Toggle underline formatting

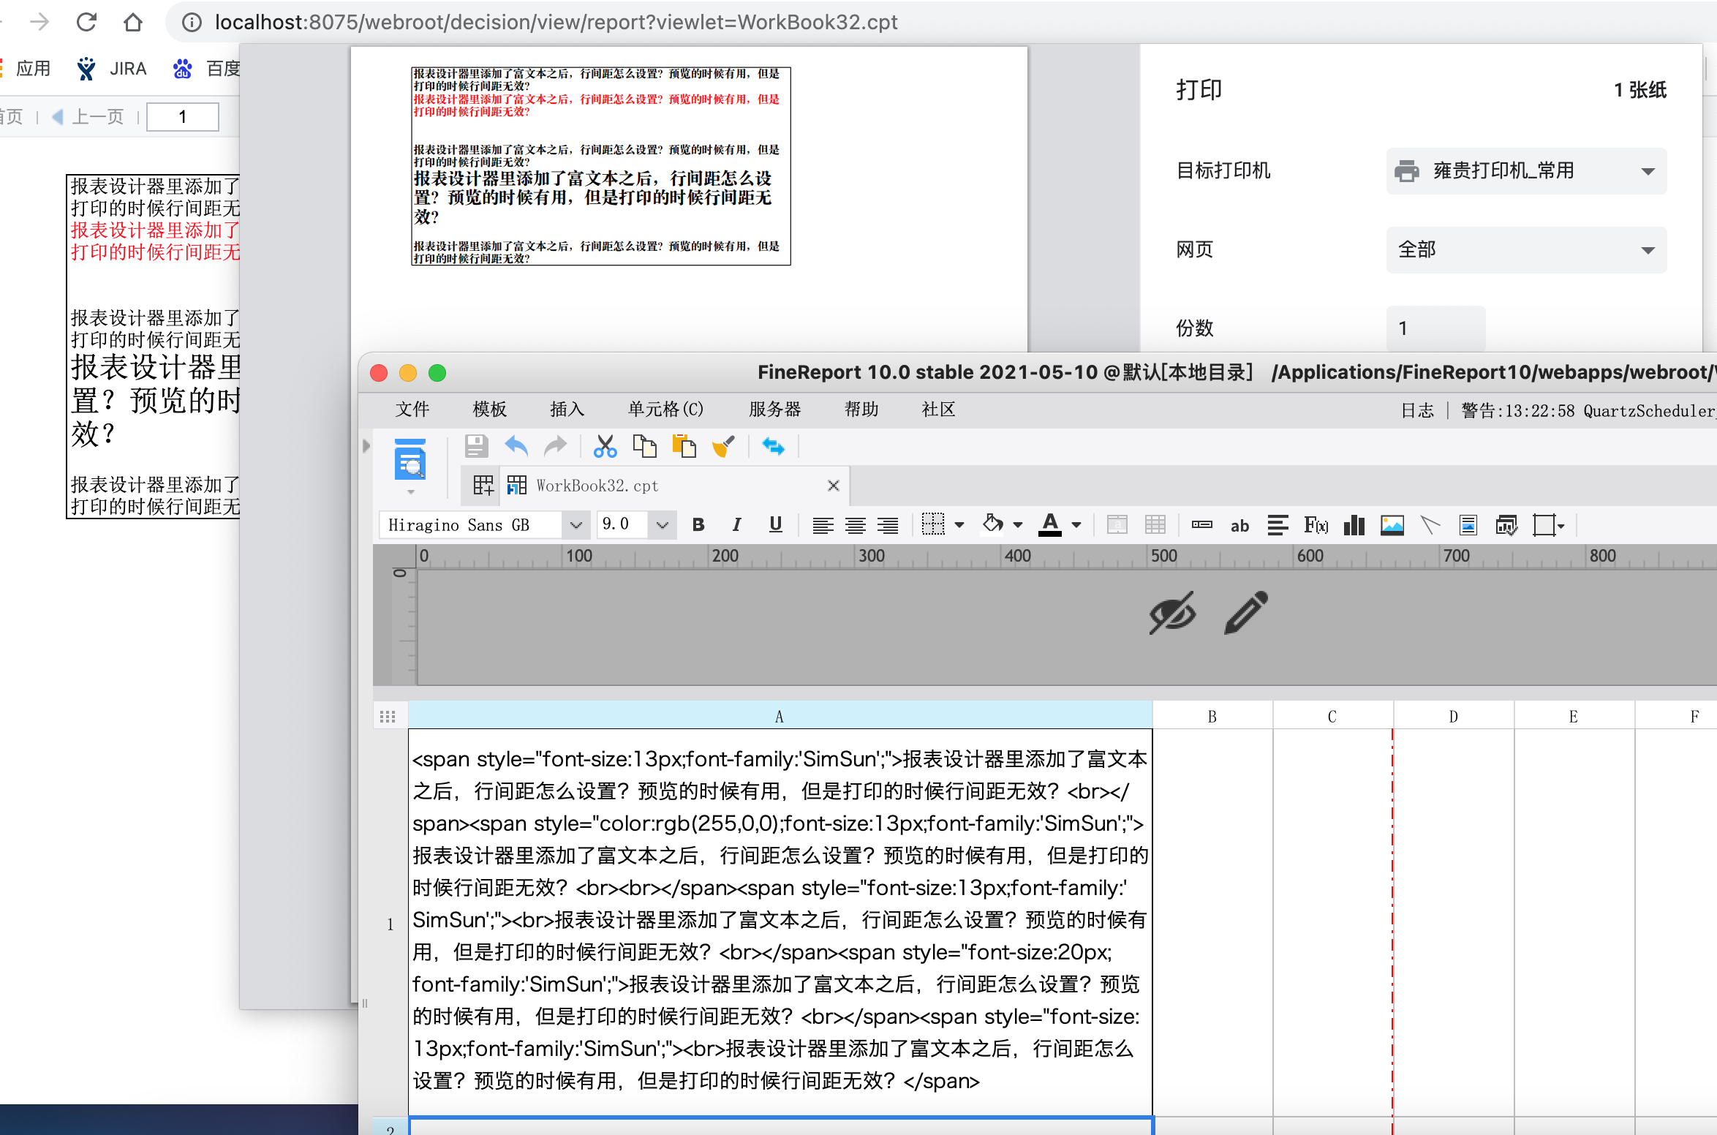(x=776, y=524)
